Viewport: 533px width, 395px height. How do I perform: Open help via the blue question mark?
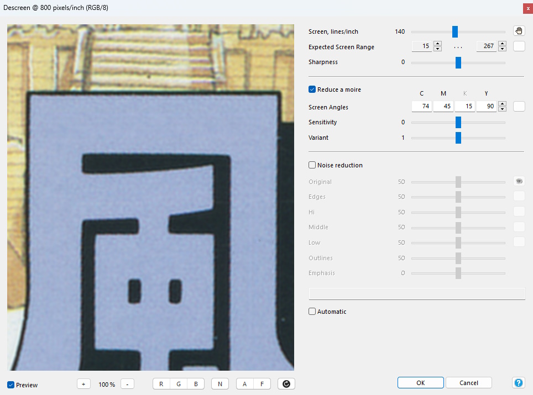[x=519, y=383]
